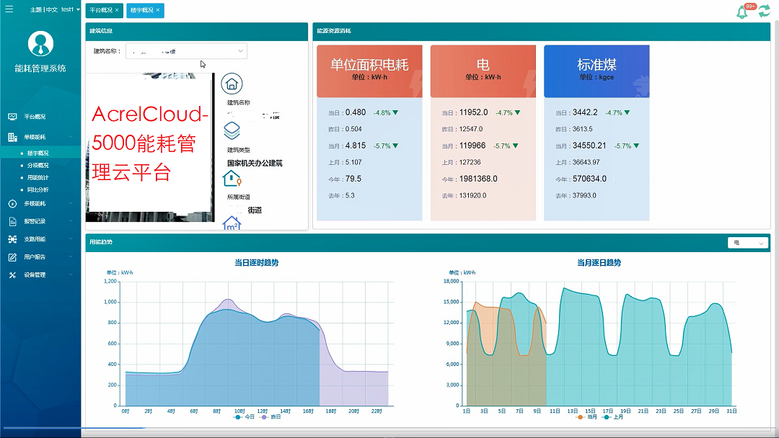Click the m² building area icon
The width and height of the screenshot is (779, 438).
[x=232, y=223]
